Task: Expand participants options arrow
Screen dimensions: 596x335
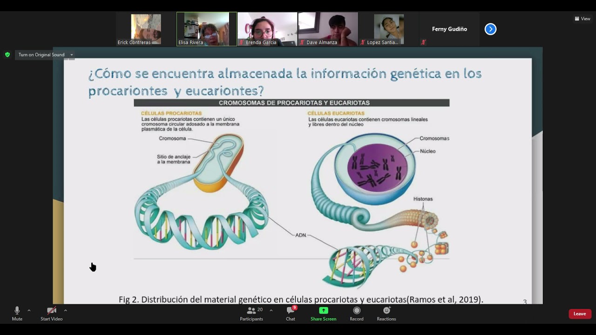Action: (271, 310)
